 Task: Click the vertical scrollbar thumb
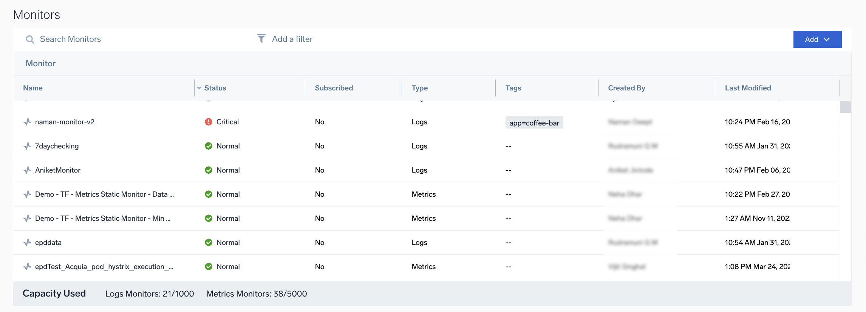(845, 107)
